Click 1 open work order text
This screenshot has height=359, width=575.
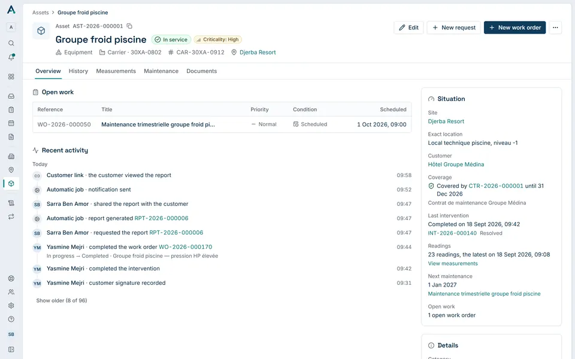coord(452,315)
